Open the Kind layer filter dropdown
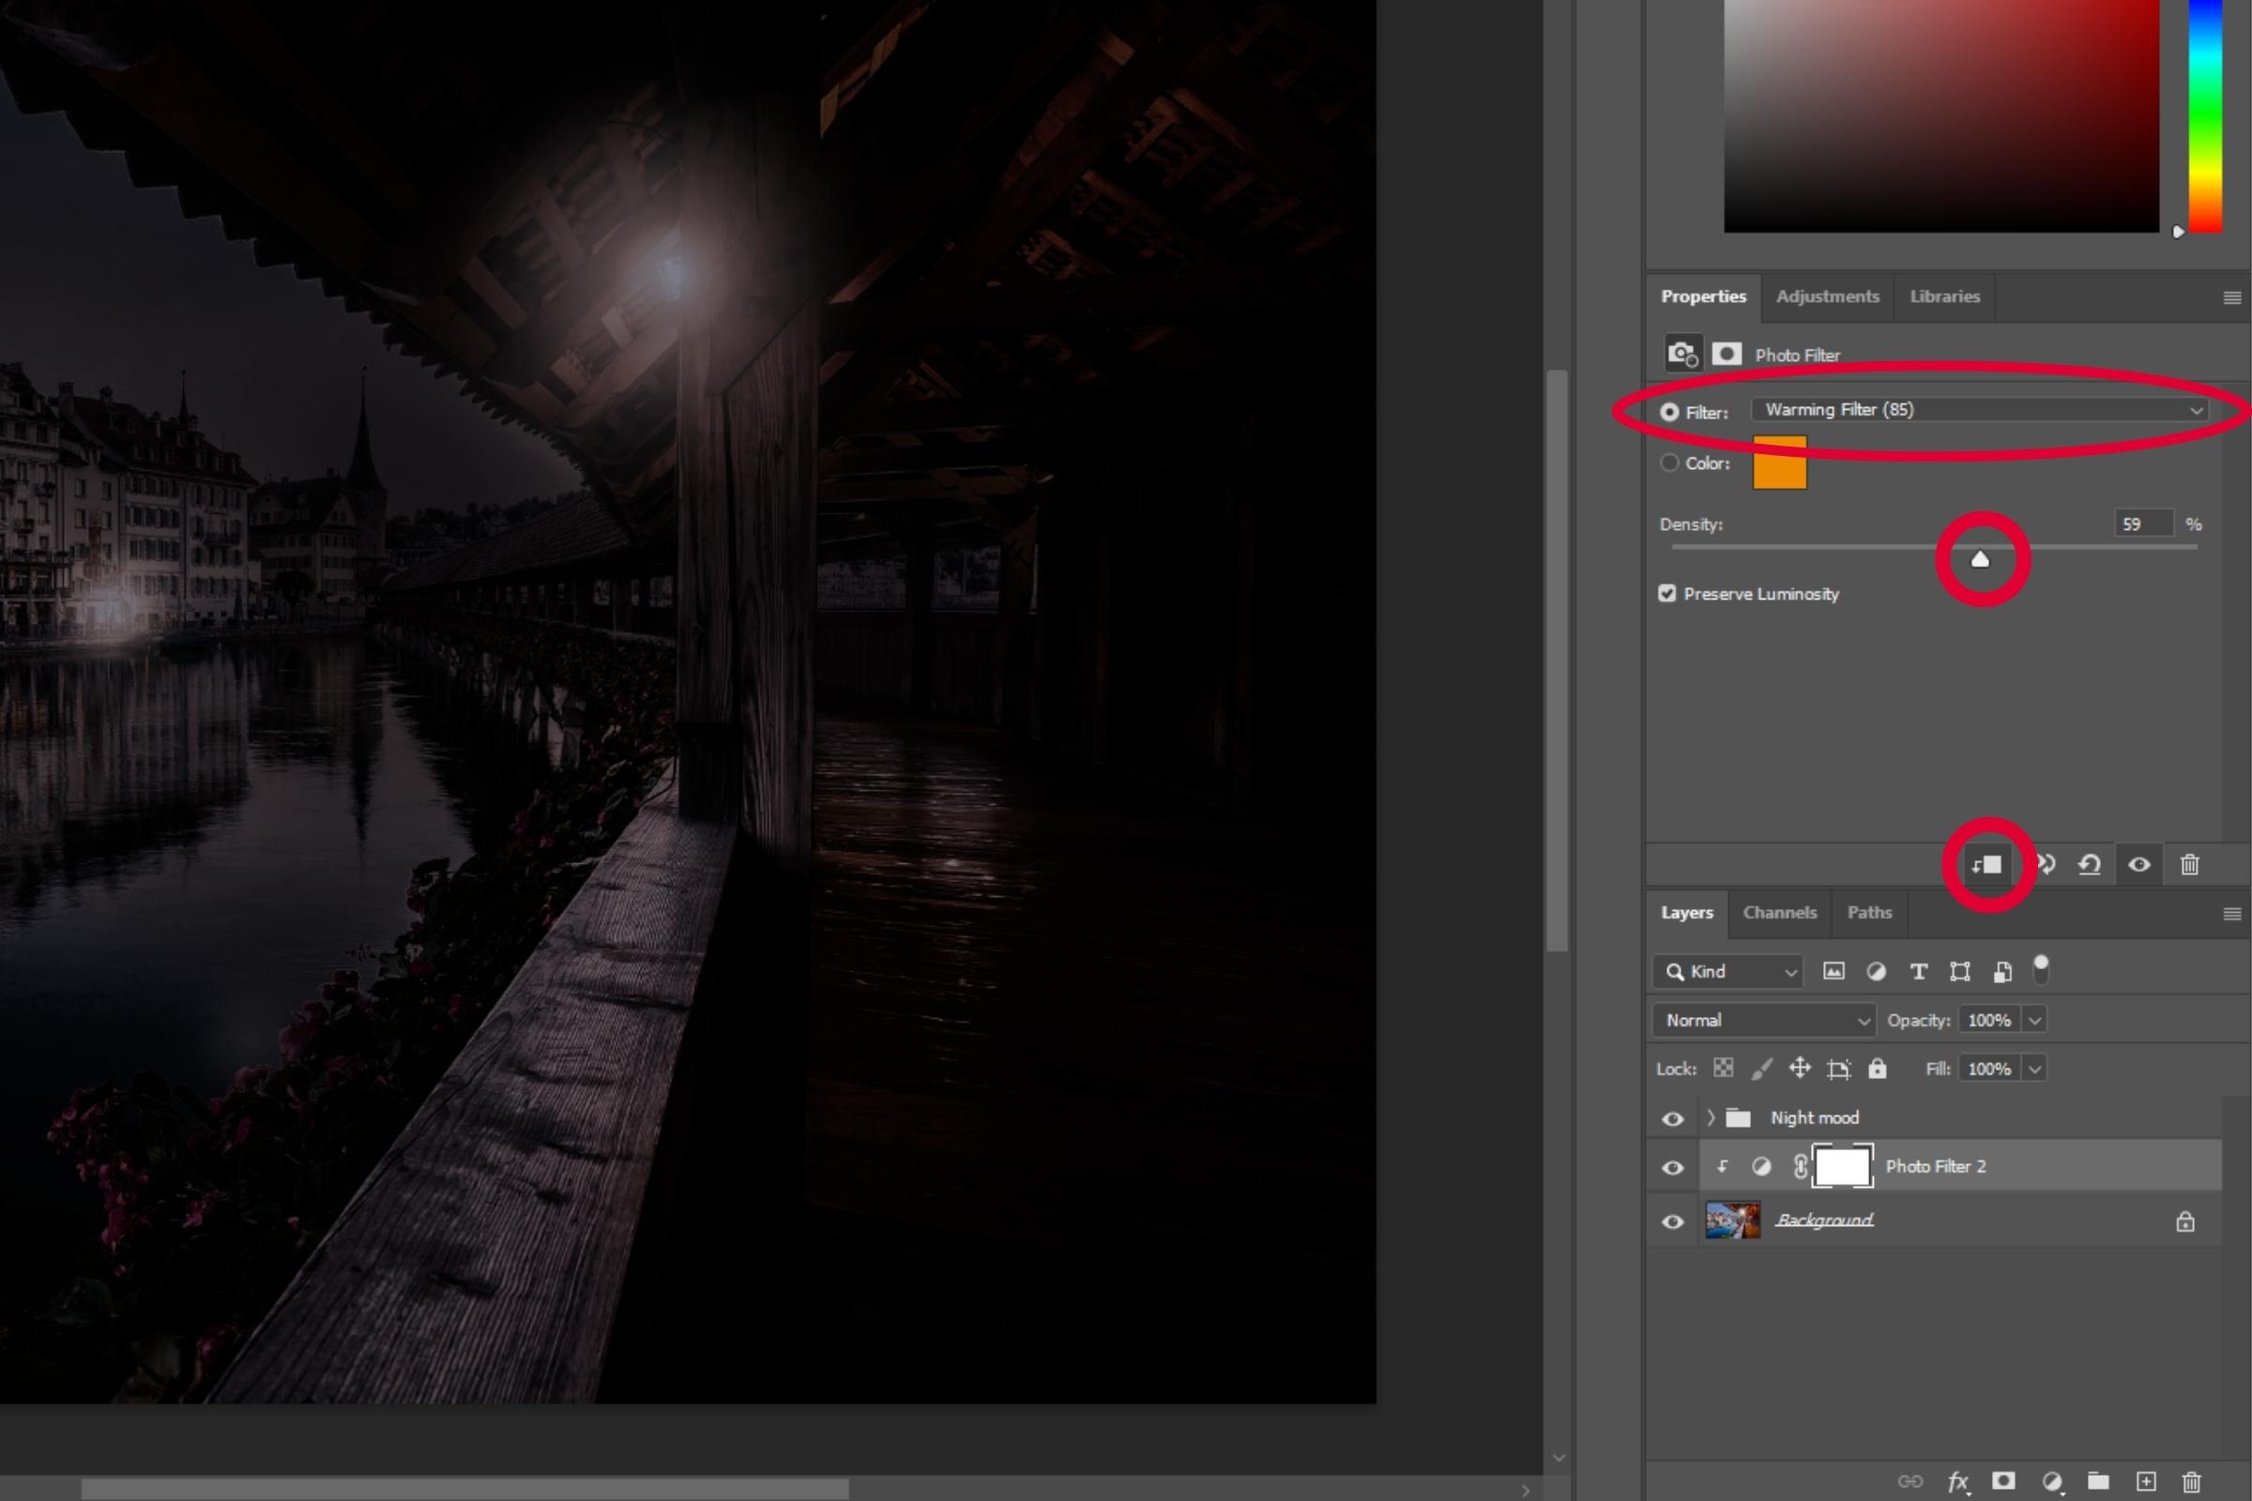This screenshot has width=2252, height=1501. tap(1728, 972)
